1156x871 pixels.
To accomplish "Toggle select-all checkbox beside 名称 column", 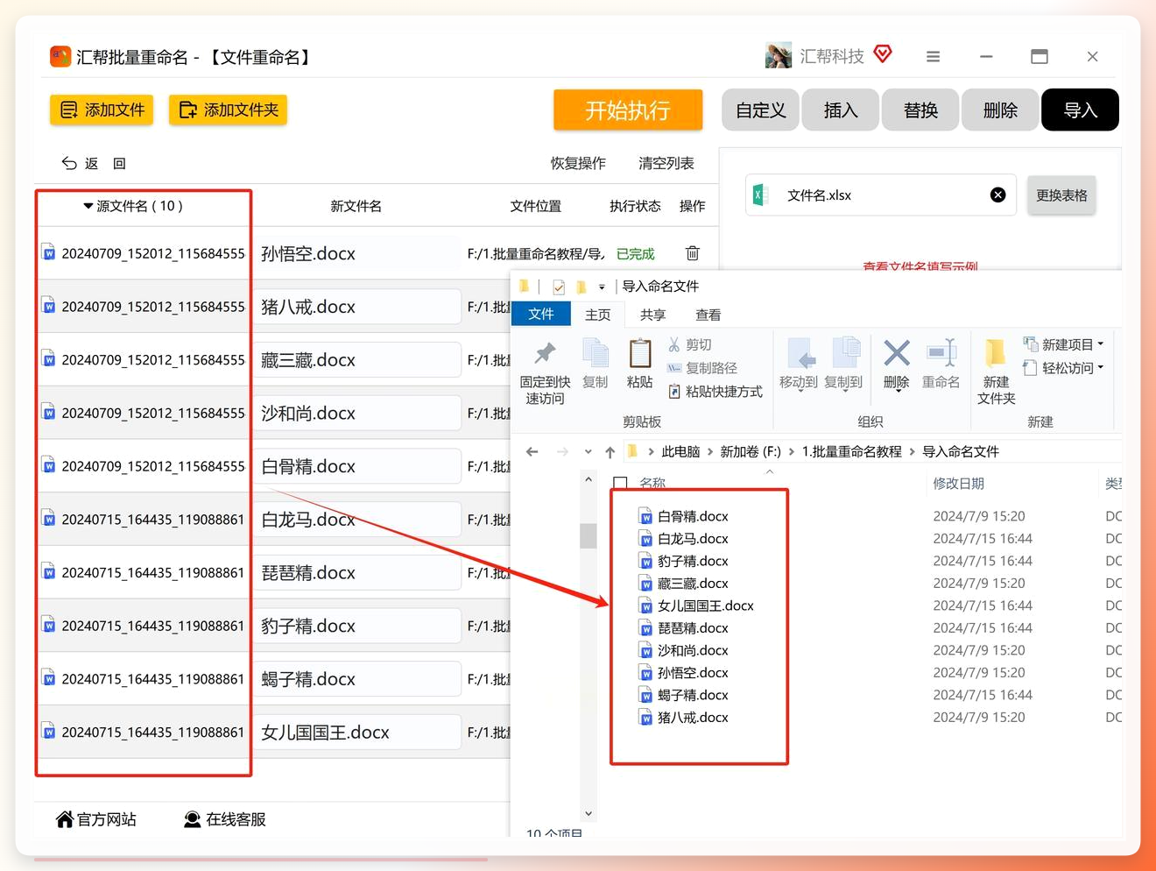I will click(x=620, y=483).
